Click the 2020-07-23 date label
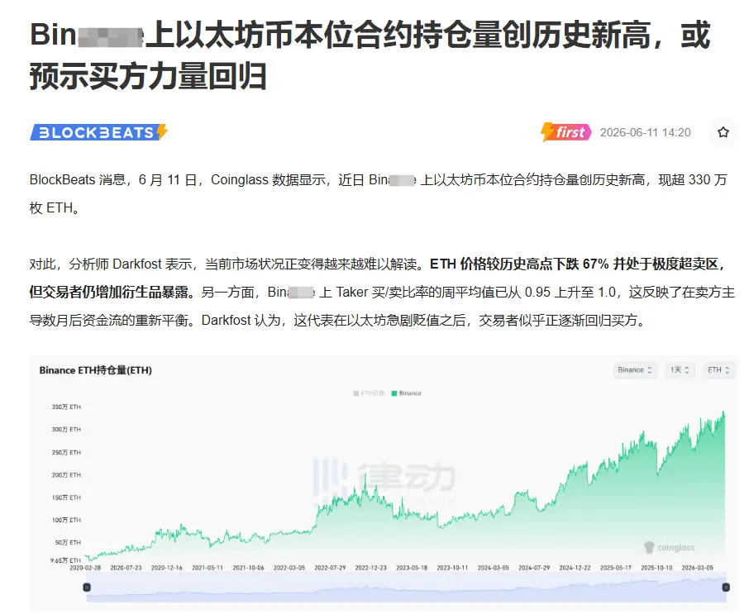Screen dimensions: 749x614 126,568
